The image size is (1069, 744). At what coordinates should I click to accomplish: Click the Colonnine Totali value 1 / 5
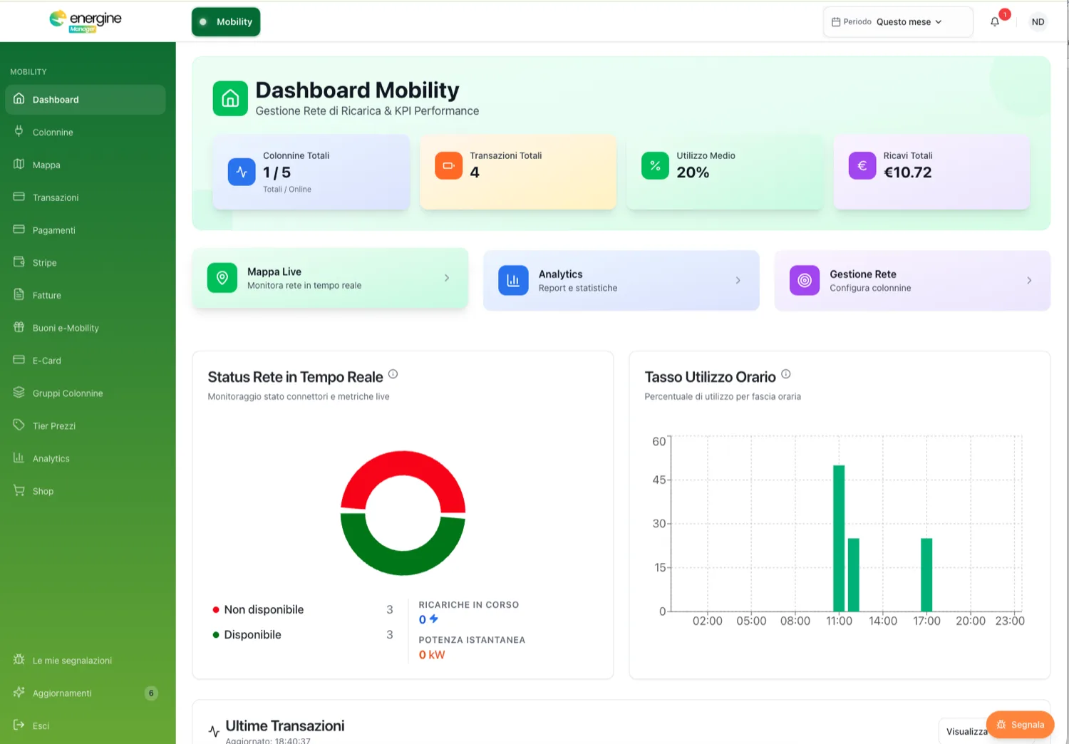coord(277,172)
